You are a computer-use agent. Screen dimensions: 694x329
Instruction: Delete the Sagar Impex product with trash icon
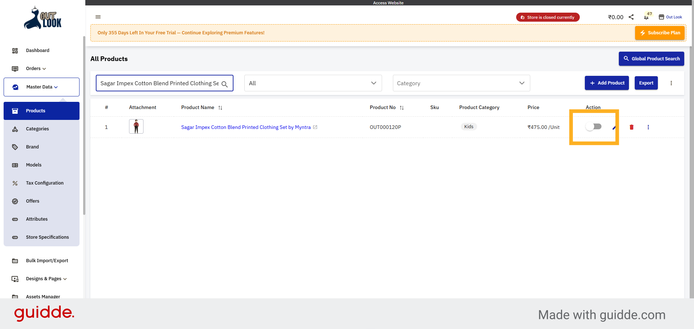(631, 127)
